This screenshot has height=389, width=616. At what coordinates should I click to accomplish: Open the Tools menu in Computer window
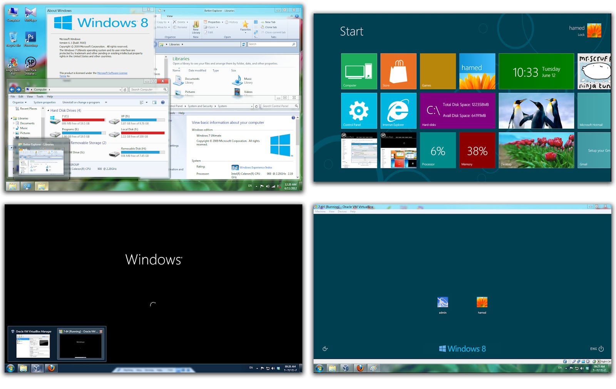(x=40, y=96)
